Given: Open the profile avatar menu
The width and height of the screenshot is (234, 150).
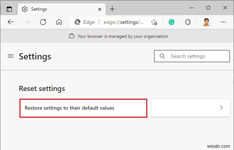Looking at the screenshot, I should (206, 22).
